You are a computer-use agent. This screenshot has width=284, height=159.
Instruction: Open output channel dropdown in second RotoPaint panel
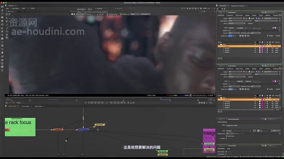235,72
